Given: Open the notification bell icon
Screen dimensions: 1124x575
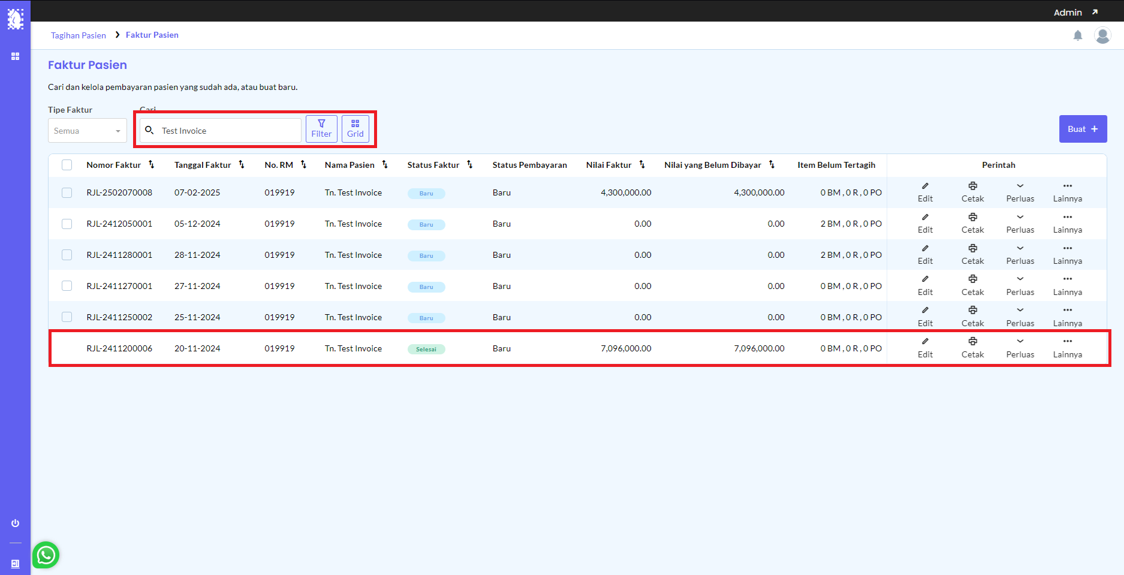Looking at the screenshot, I should [x=1078, y=35].
